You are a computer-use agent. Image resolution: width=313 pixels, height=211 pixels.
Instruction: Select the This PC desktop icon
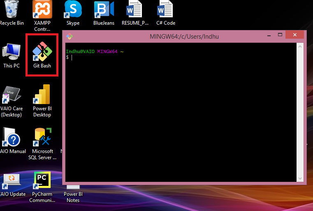12,56
